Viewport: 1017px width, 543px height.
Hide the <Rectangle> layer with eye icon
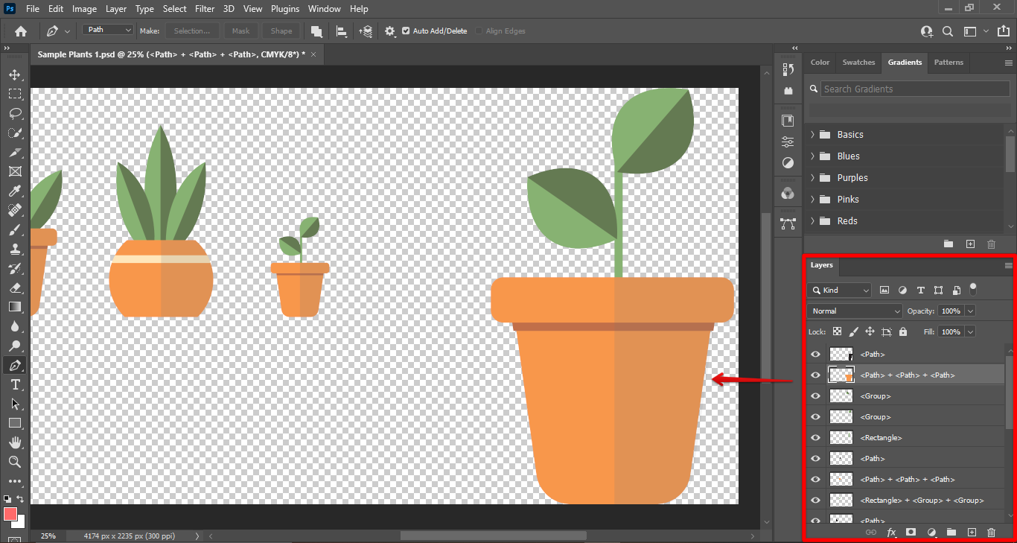(x=815, y=438)
